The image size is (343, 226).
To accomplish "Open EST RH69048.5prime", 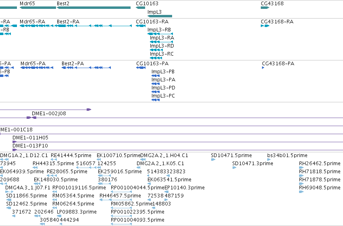I will (320, 188).
